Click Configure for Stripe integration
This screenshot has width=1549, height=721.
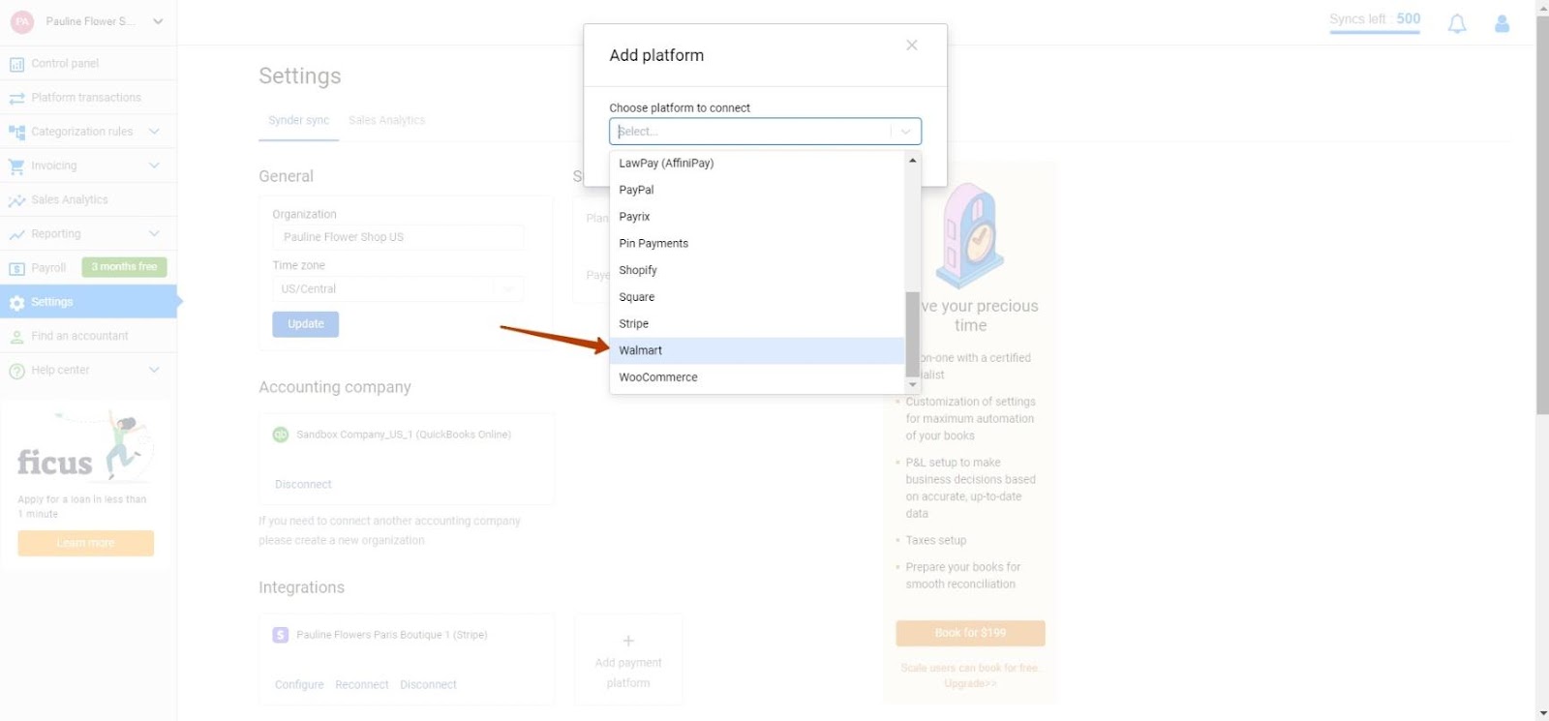299,685
